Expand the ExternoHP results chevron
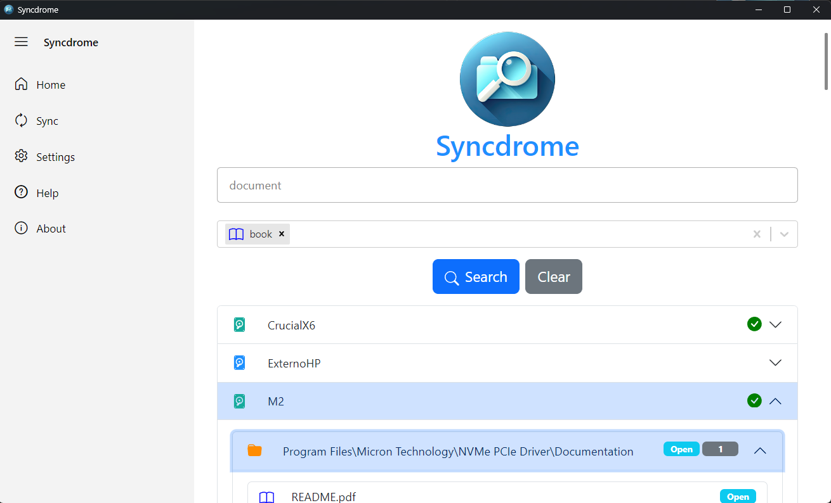The width and height of the screenshot is (831, 503). (775, 362)
